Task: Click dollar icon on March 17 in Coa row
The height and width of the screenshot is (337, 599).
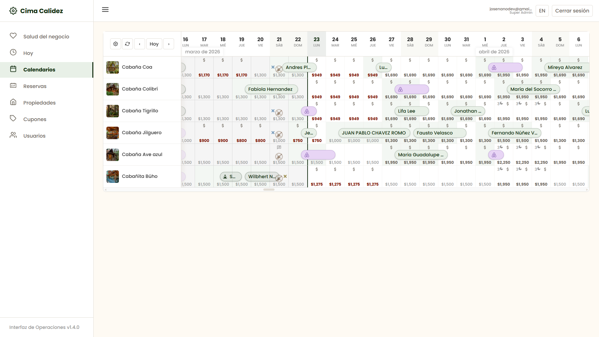Action: (204, 60)
